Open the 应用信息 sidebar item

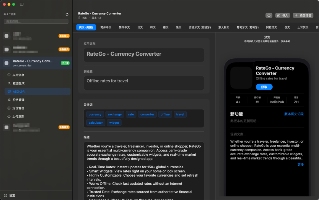pyautogui.click(x=38, y=75)
